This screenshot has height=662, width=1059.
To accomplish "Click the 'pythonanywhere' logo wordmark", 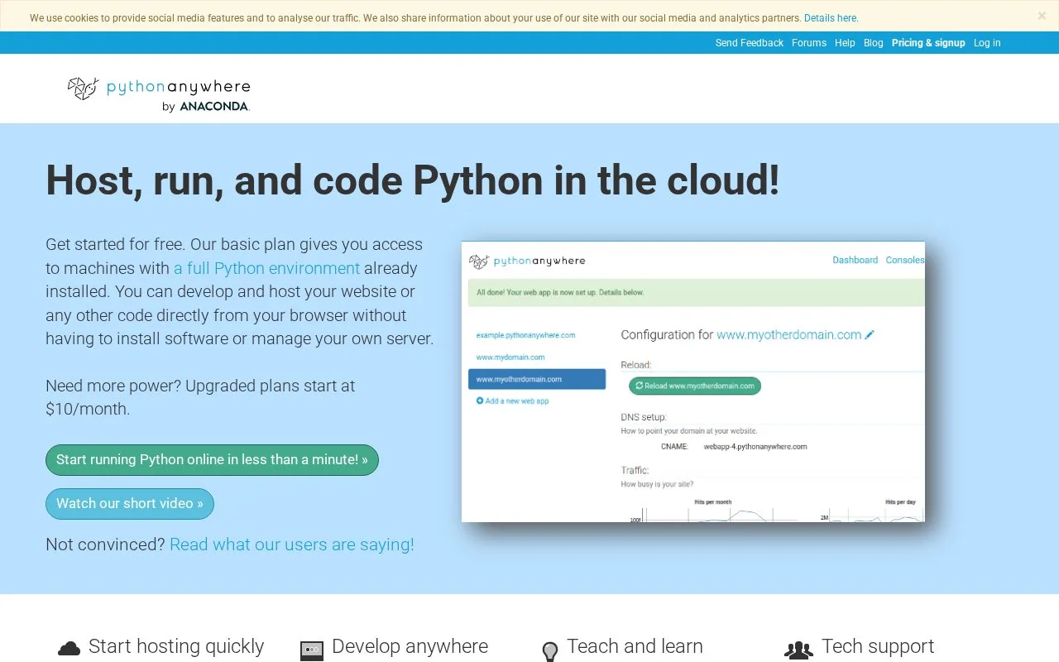I will 178,87.
